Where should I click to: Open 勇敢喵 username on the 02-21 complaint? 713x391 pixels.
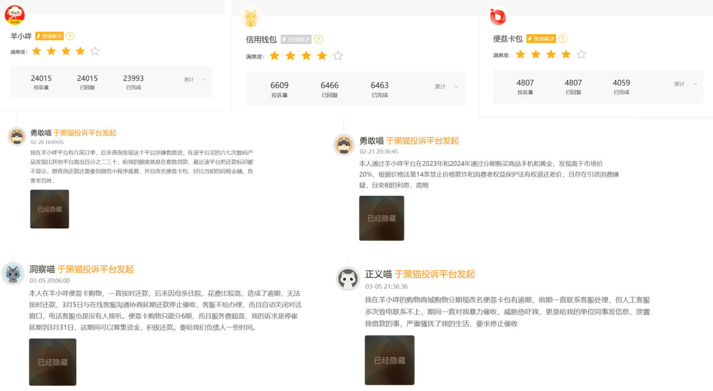[372, 141]
